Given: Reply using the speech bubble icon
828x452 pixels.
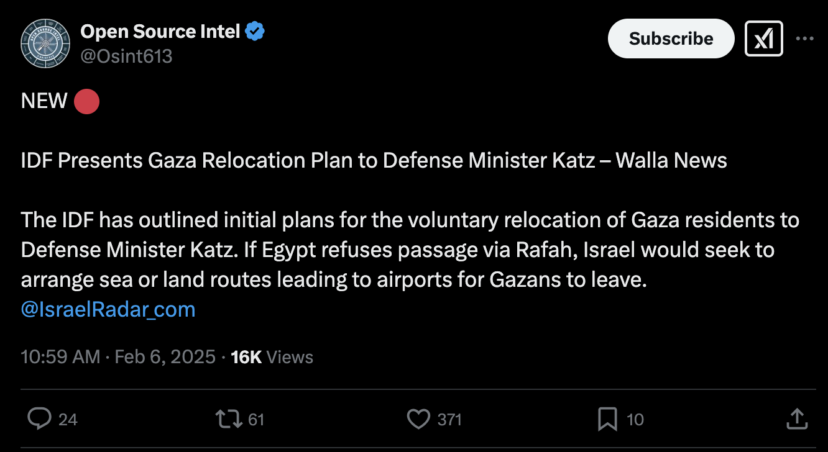Looking at the screenshot, I should coord(39,420).
